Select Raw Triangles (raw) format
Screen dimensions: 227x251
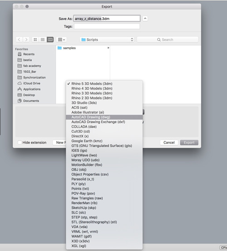point(104,198)
